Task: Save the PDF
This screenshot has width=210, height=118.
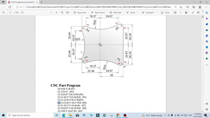Action: (180, 12)
